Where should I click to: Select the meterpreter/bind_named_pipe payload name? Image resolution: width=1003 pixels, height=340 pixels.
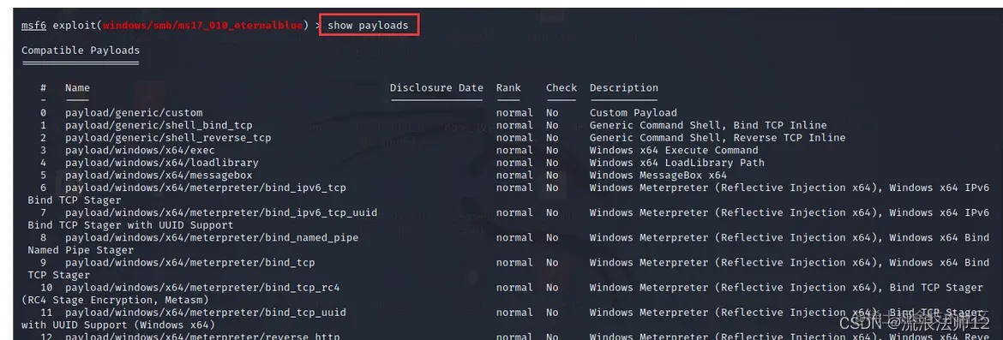coord(212,238)
